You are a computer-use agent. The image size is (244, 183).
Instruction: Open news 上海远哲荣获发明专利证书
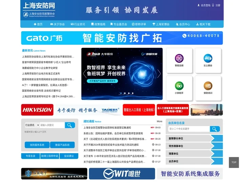(48, 97)
